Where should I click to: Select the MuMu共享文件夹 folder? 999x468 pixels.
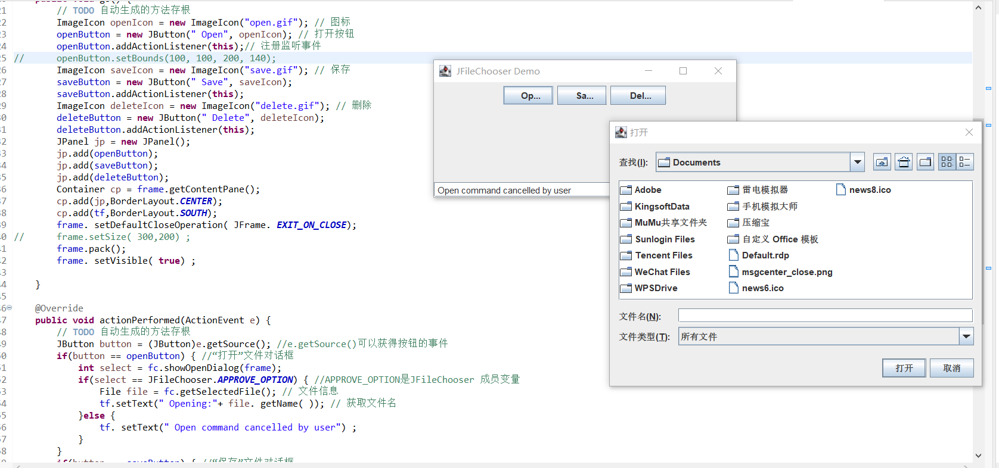point(663,223)
